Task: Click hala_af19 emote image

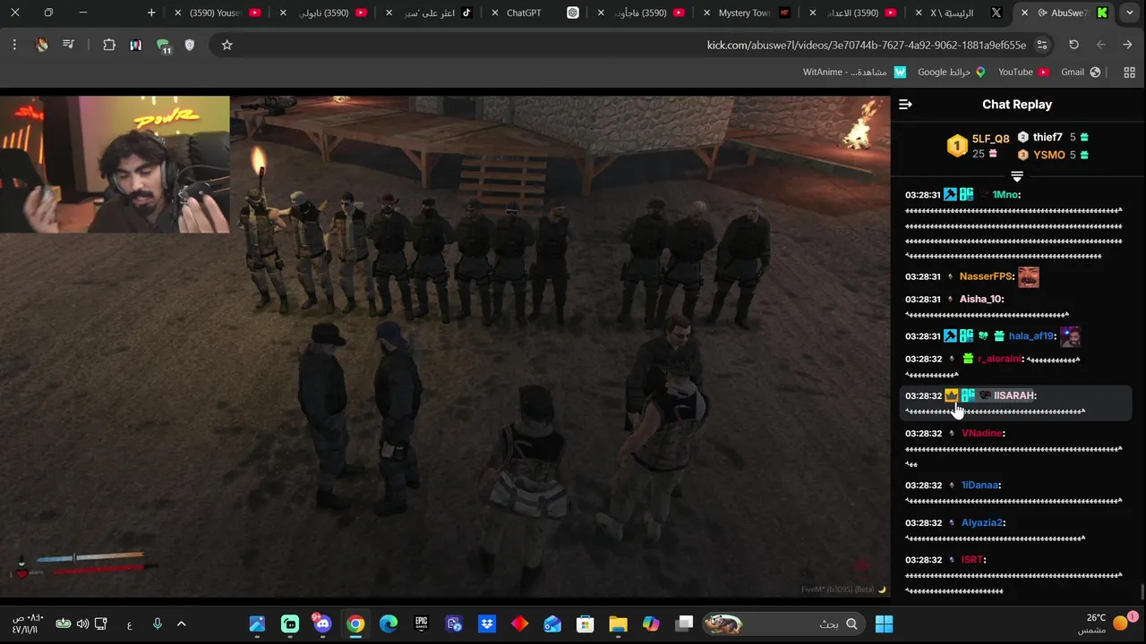Action: pyautogui.click(x=1070, y=336)
